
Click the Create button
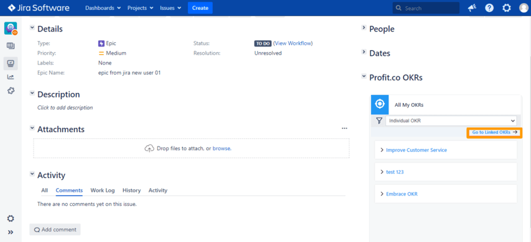pyautogui.click(x=200, y=8)
